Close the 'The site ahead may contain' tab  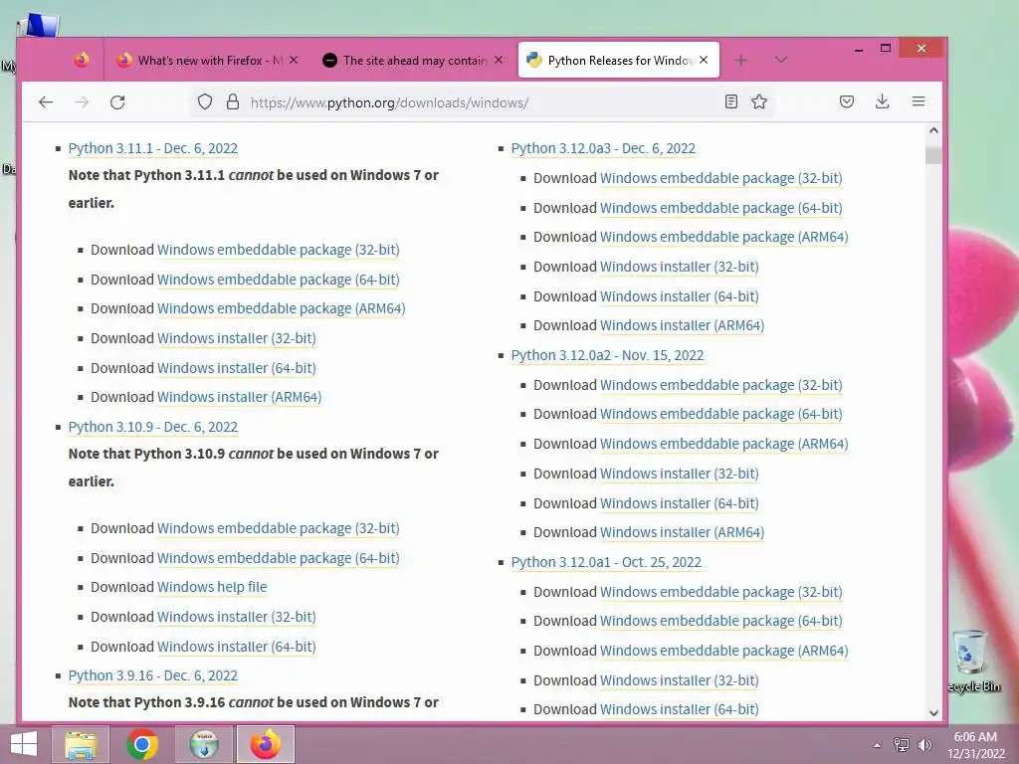point(499,60)
